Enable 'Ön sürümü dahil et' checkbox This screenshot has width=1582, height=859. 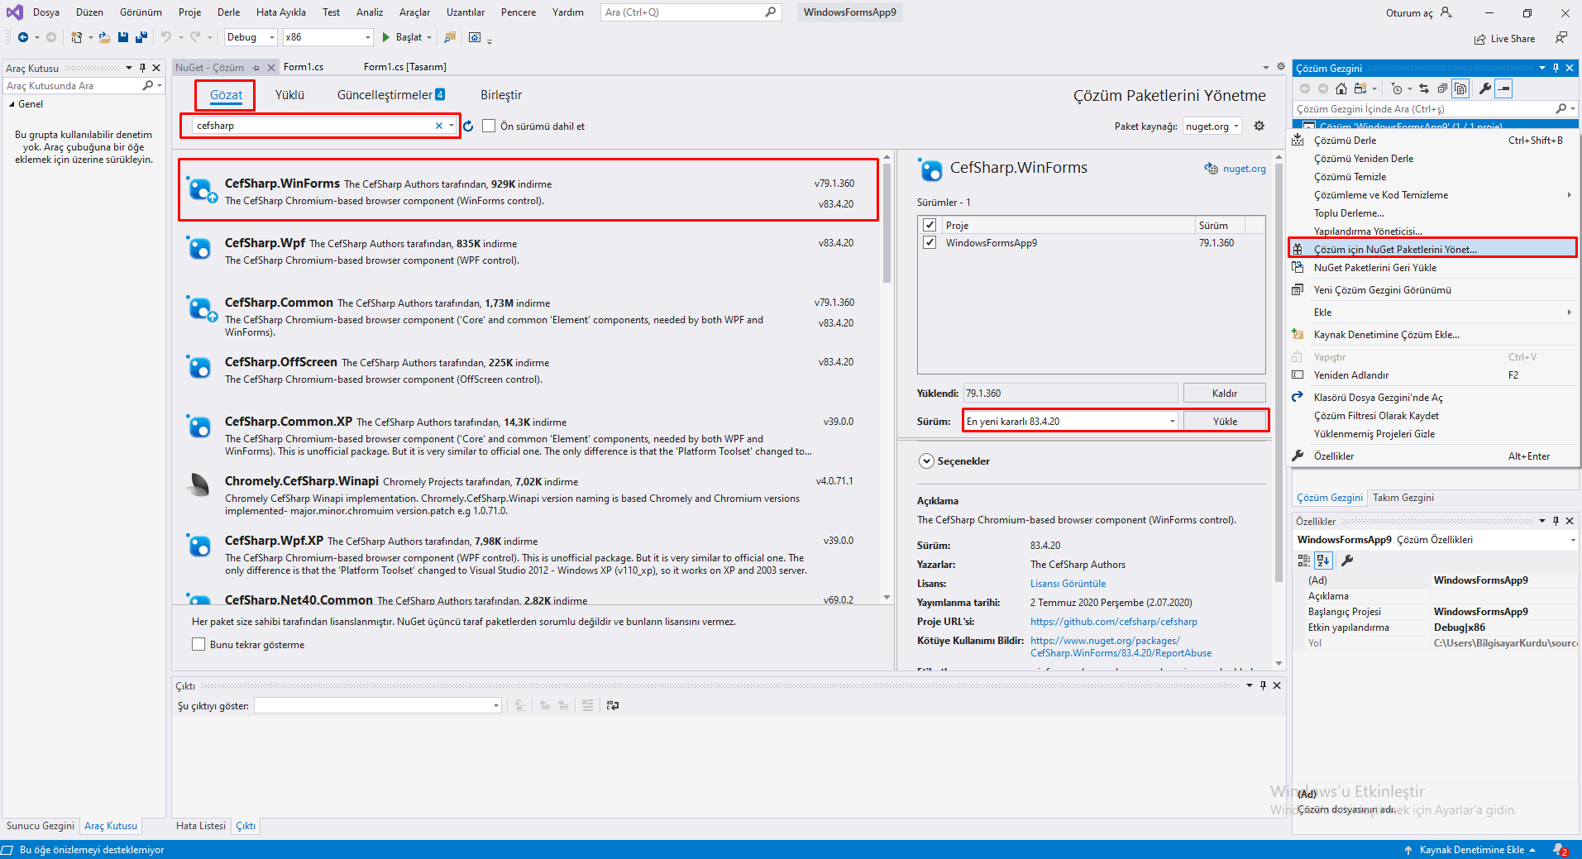click(x=489, y=126)
